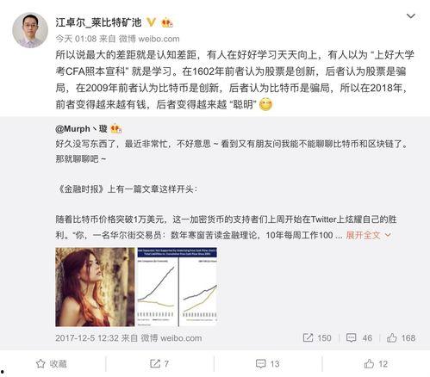Open the @Murph、璇 reposted author link

[x=81, y=129]
